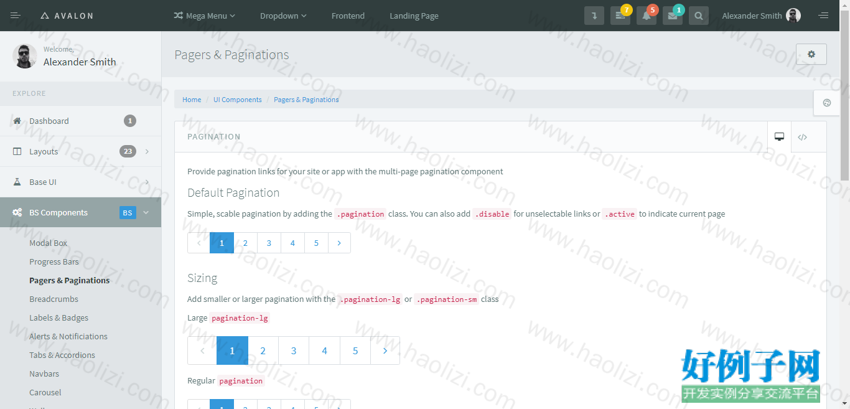
Task: Click the Base UI flask icon
Action: point(17,182)
